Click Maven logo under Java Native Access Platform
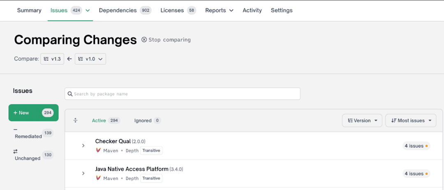The image size is (444, 190). point(98,178)
